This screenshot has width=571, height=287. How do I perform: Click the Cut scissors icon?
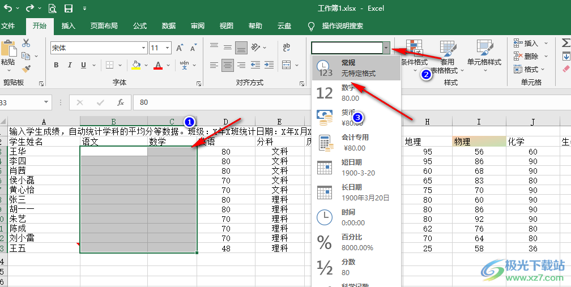point(26,43)
